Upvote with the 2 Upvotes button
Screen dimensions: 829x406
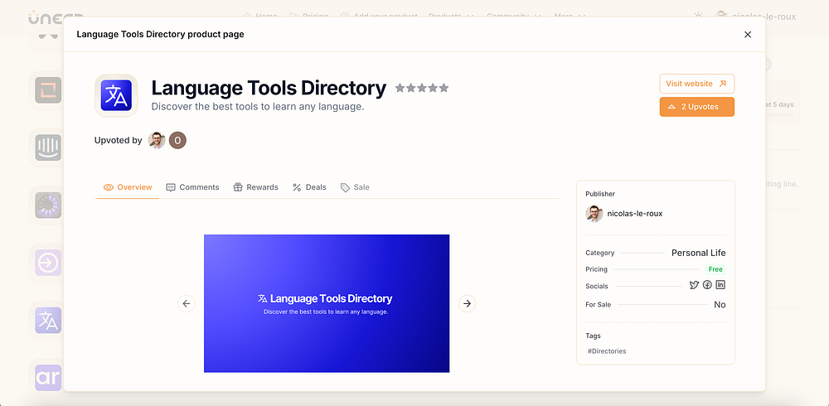(697, 107)
